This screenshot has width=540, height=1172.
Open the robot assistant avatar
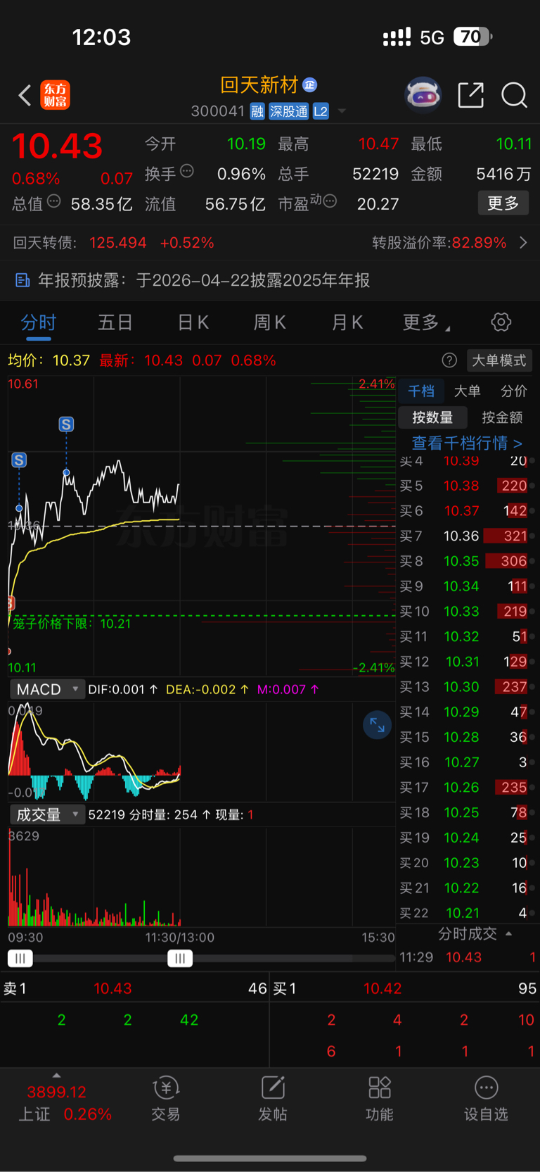point(423,95)
